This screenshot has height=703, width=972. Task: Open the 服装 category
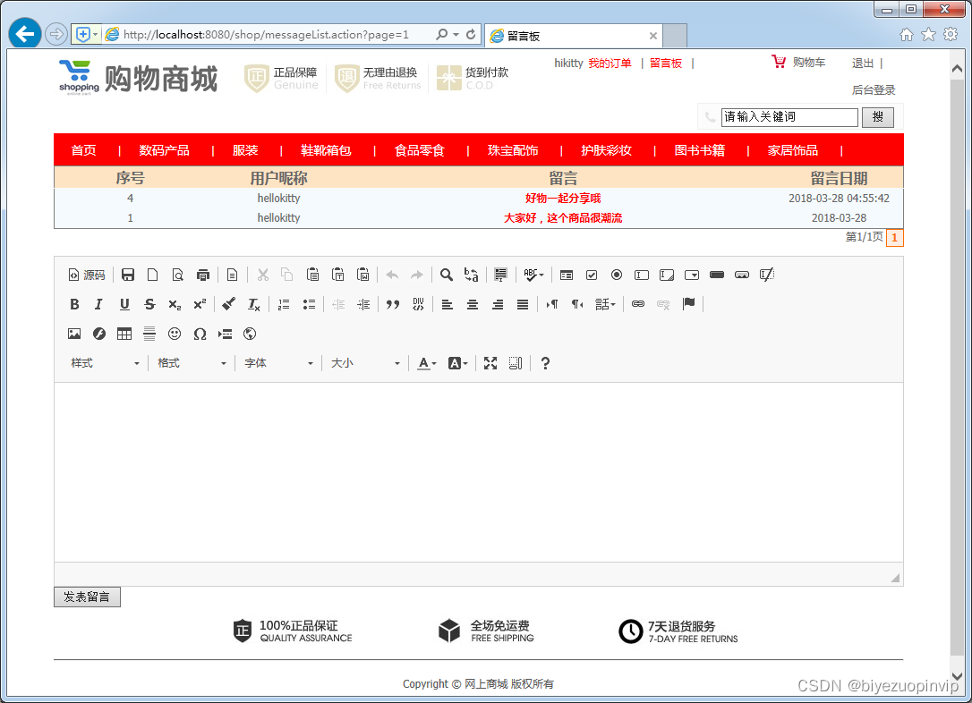click(x=245, y=150)
